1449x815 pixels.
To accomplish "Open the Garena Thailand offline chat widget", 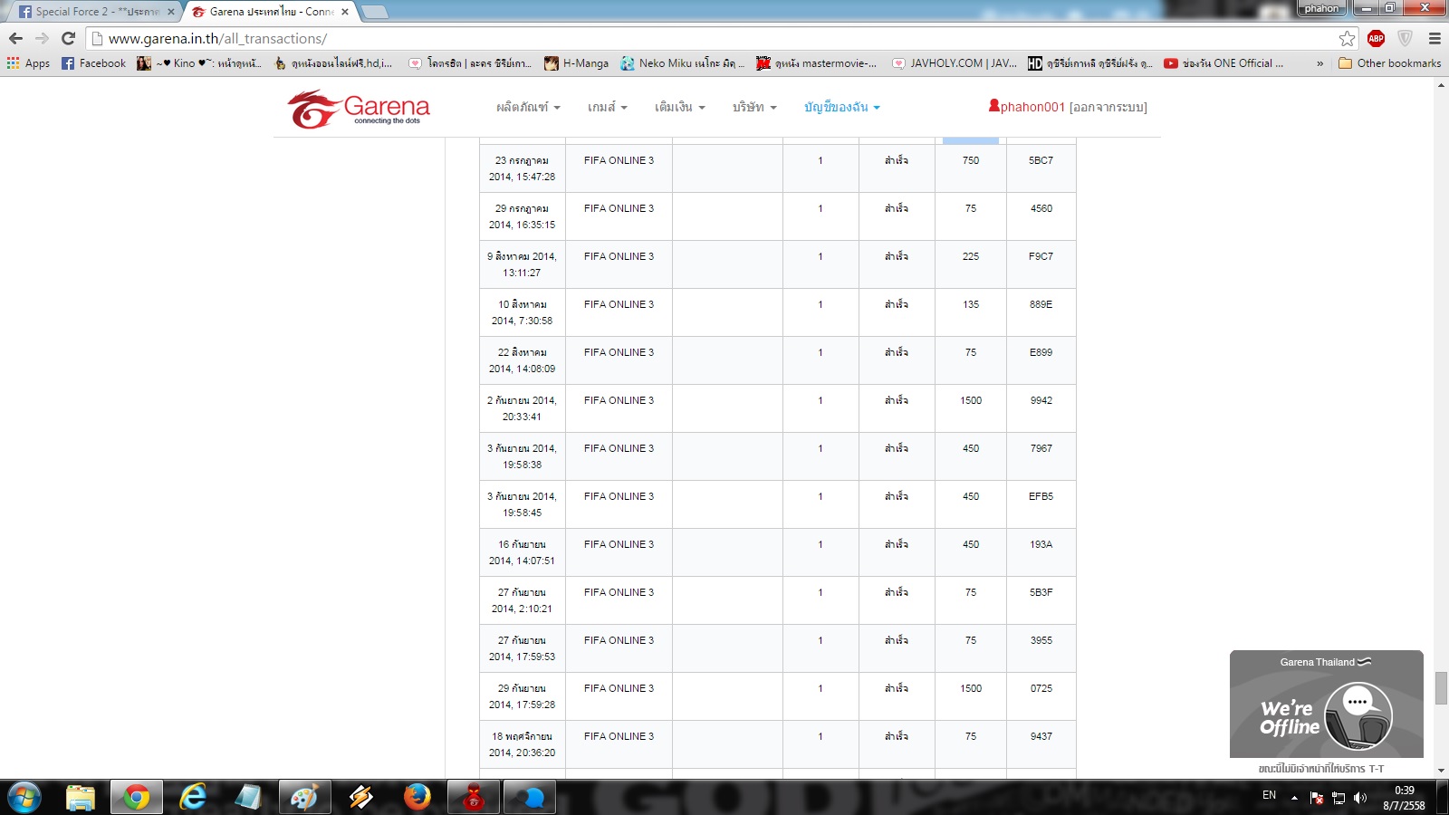I will click(1327, 704).
